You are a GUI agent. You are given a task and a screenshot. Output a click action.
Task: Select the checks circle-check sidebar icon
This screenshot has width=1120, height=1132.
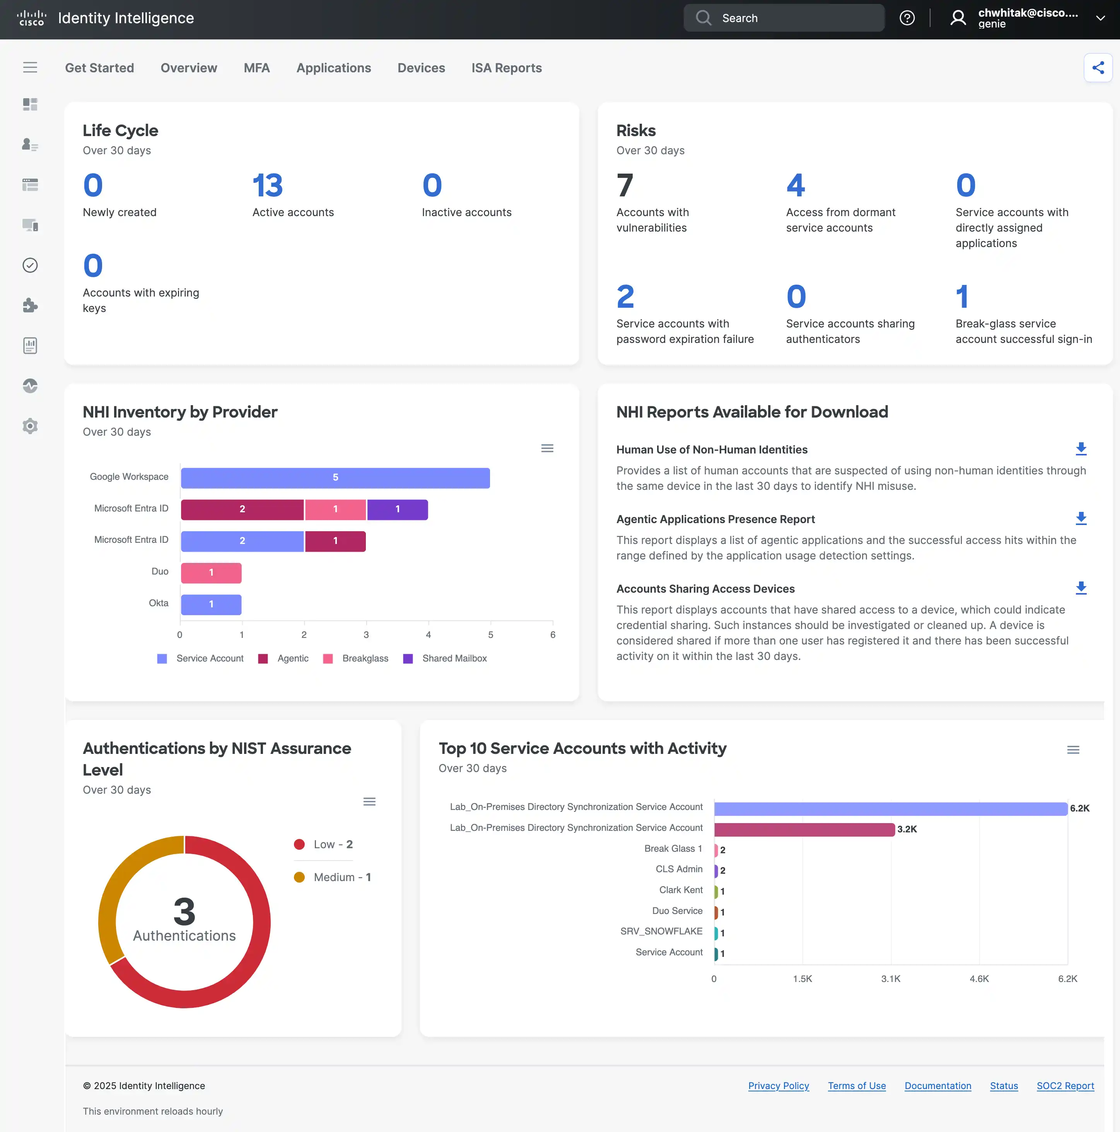pos(30,265)
